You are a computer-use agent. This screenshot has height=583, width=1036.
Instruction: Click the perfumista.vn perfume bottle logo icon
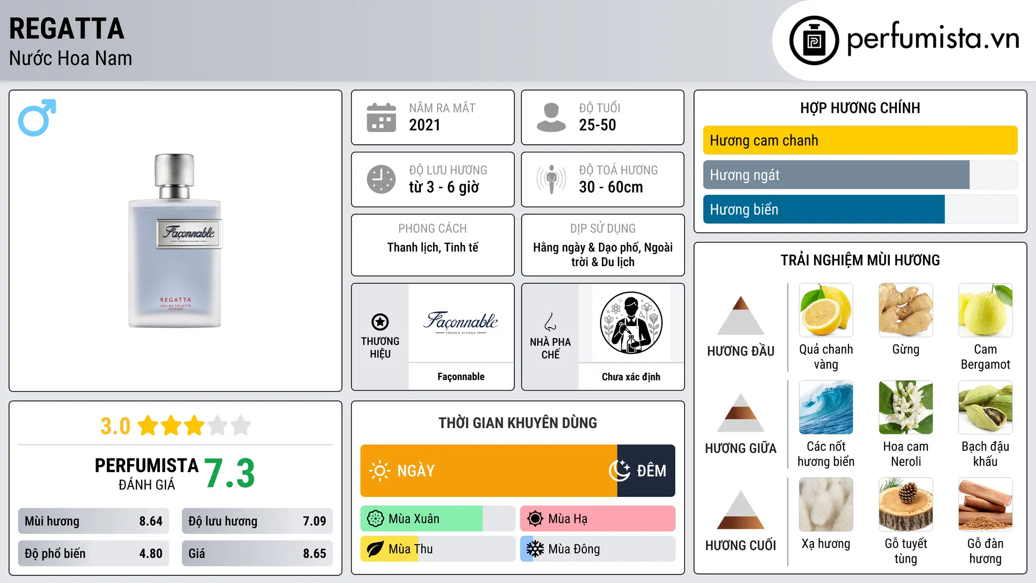814,40
